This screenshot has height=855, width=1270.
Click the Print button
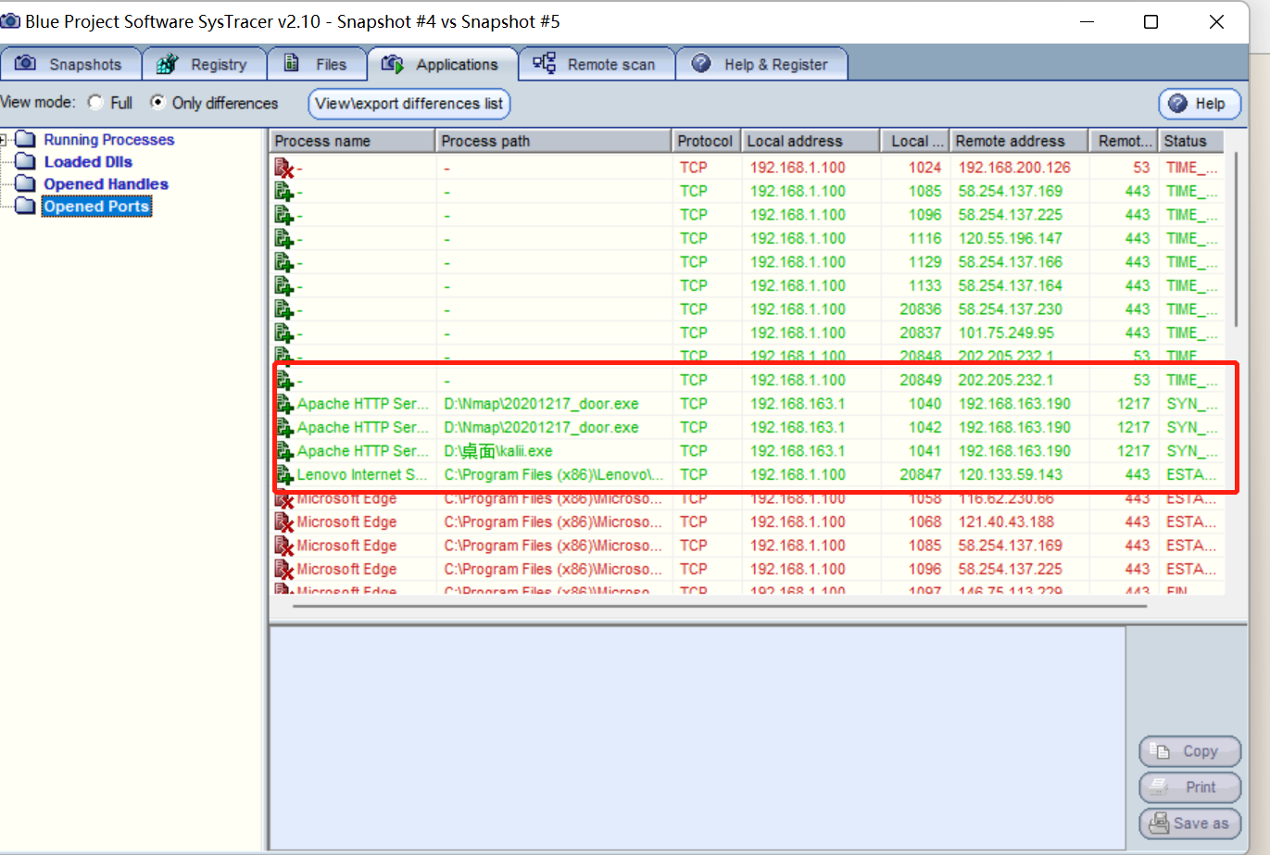(x=1189, y=787)
